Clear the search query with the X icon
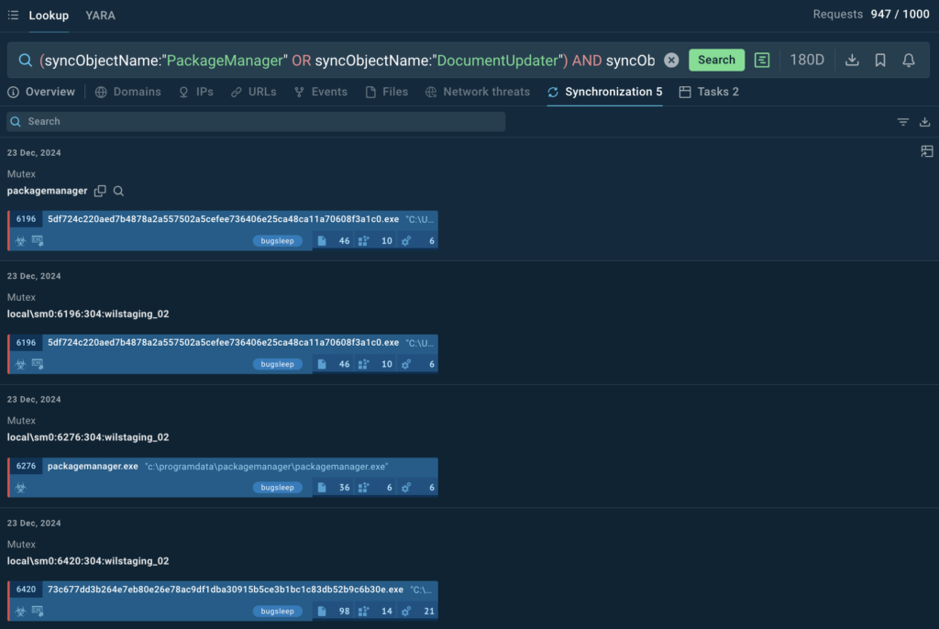939x629 pixels. (671, 60)
